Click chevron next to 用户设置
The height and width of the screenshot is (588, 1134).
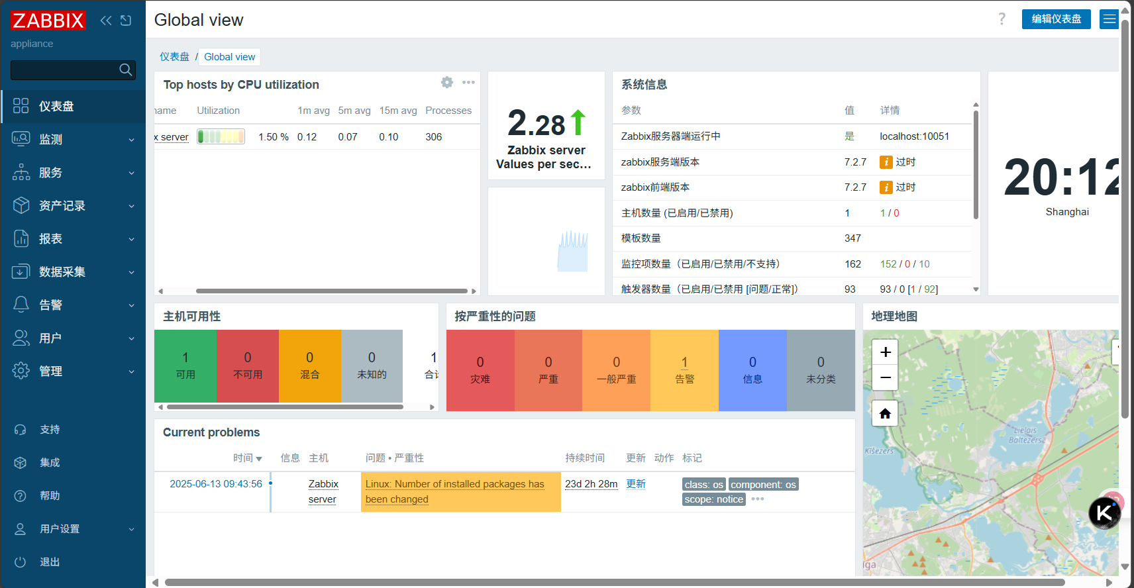click(131, 529)
